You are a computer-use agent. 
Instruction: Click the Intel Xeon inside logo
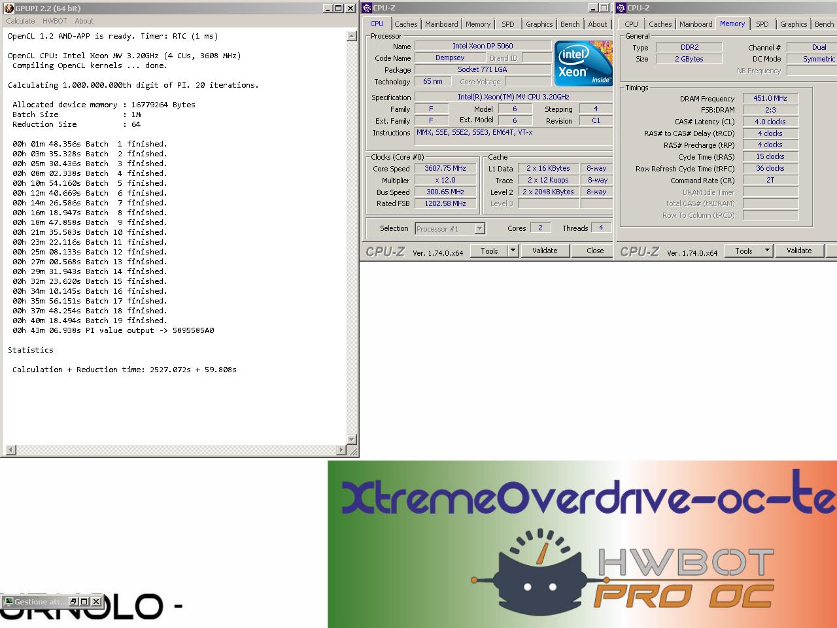583,63
